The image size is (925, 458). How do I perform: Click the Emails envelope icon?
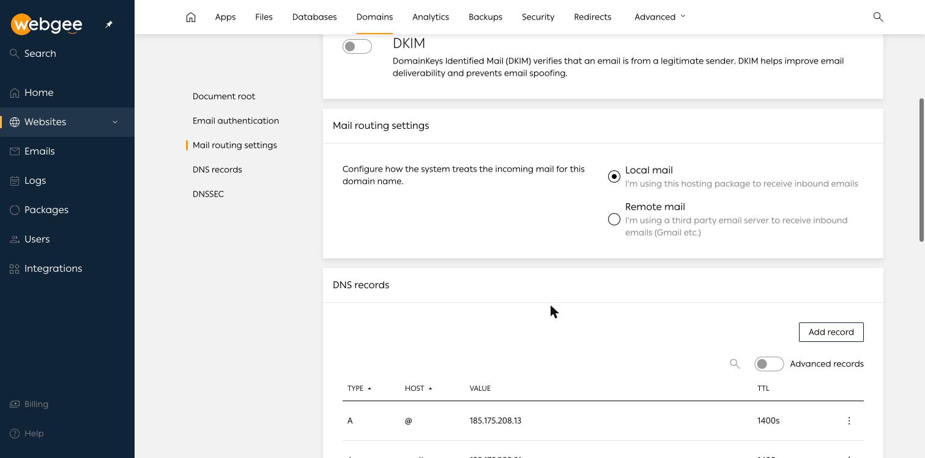coord(15,151)
